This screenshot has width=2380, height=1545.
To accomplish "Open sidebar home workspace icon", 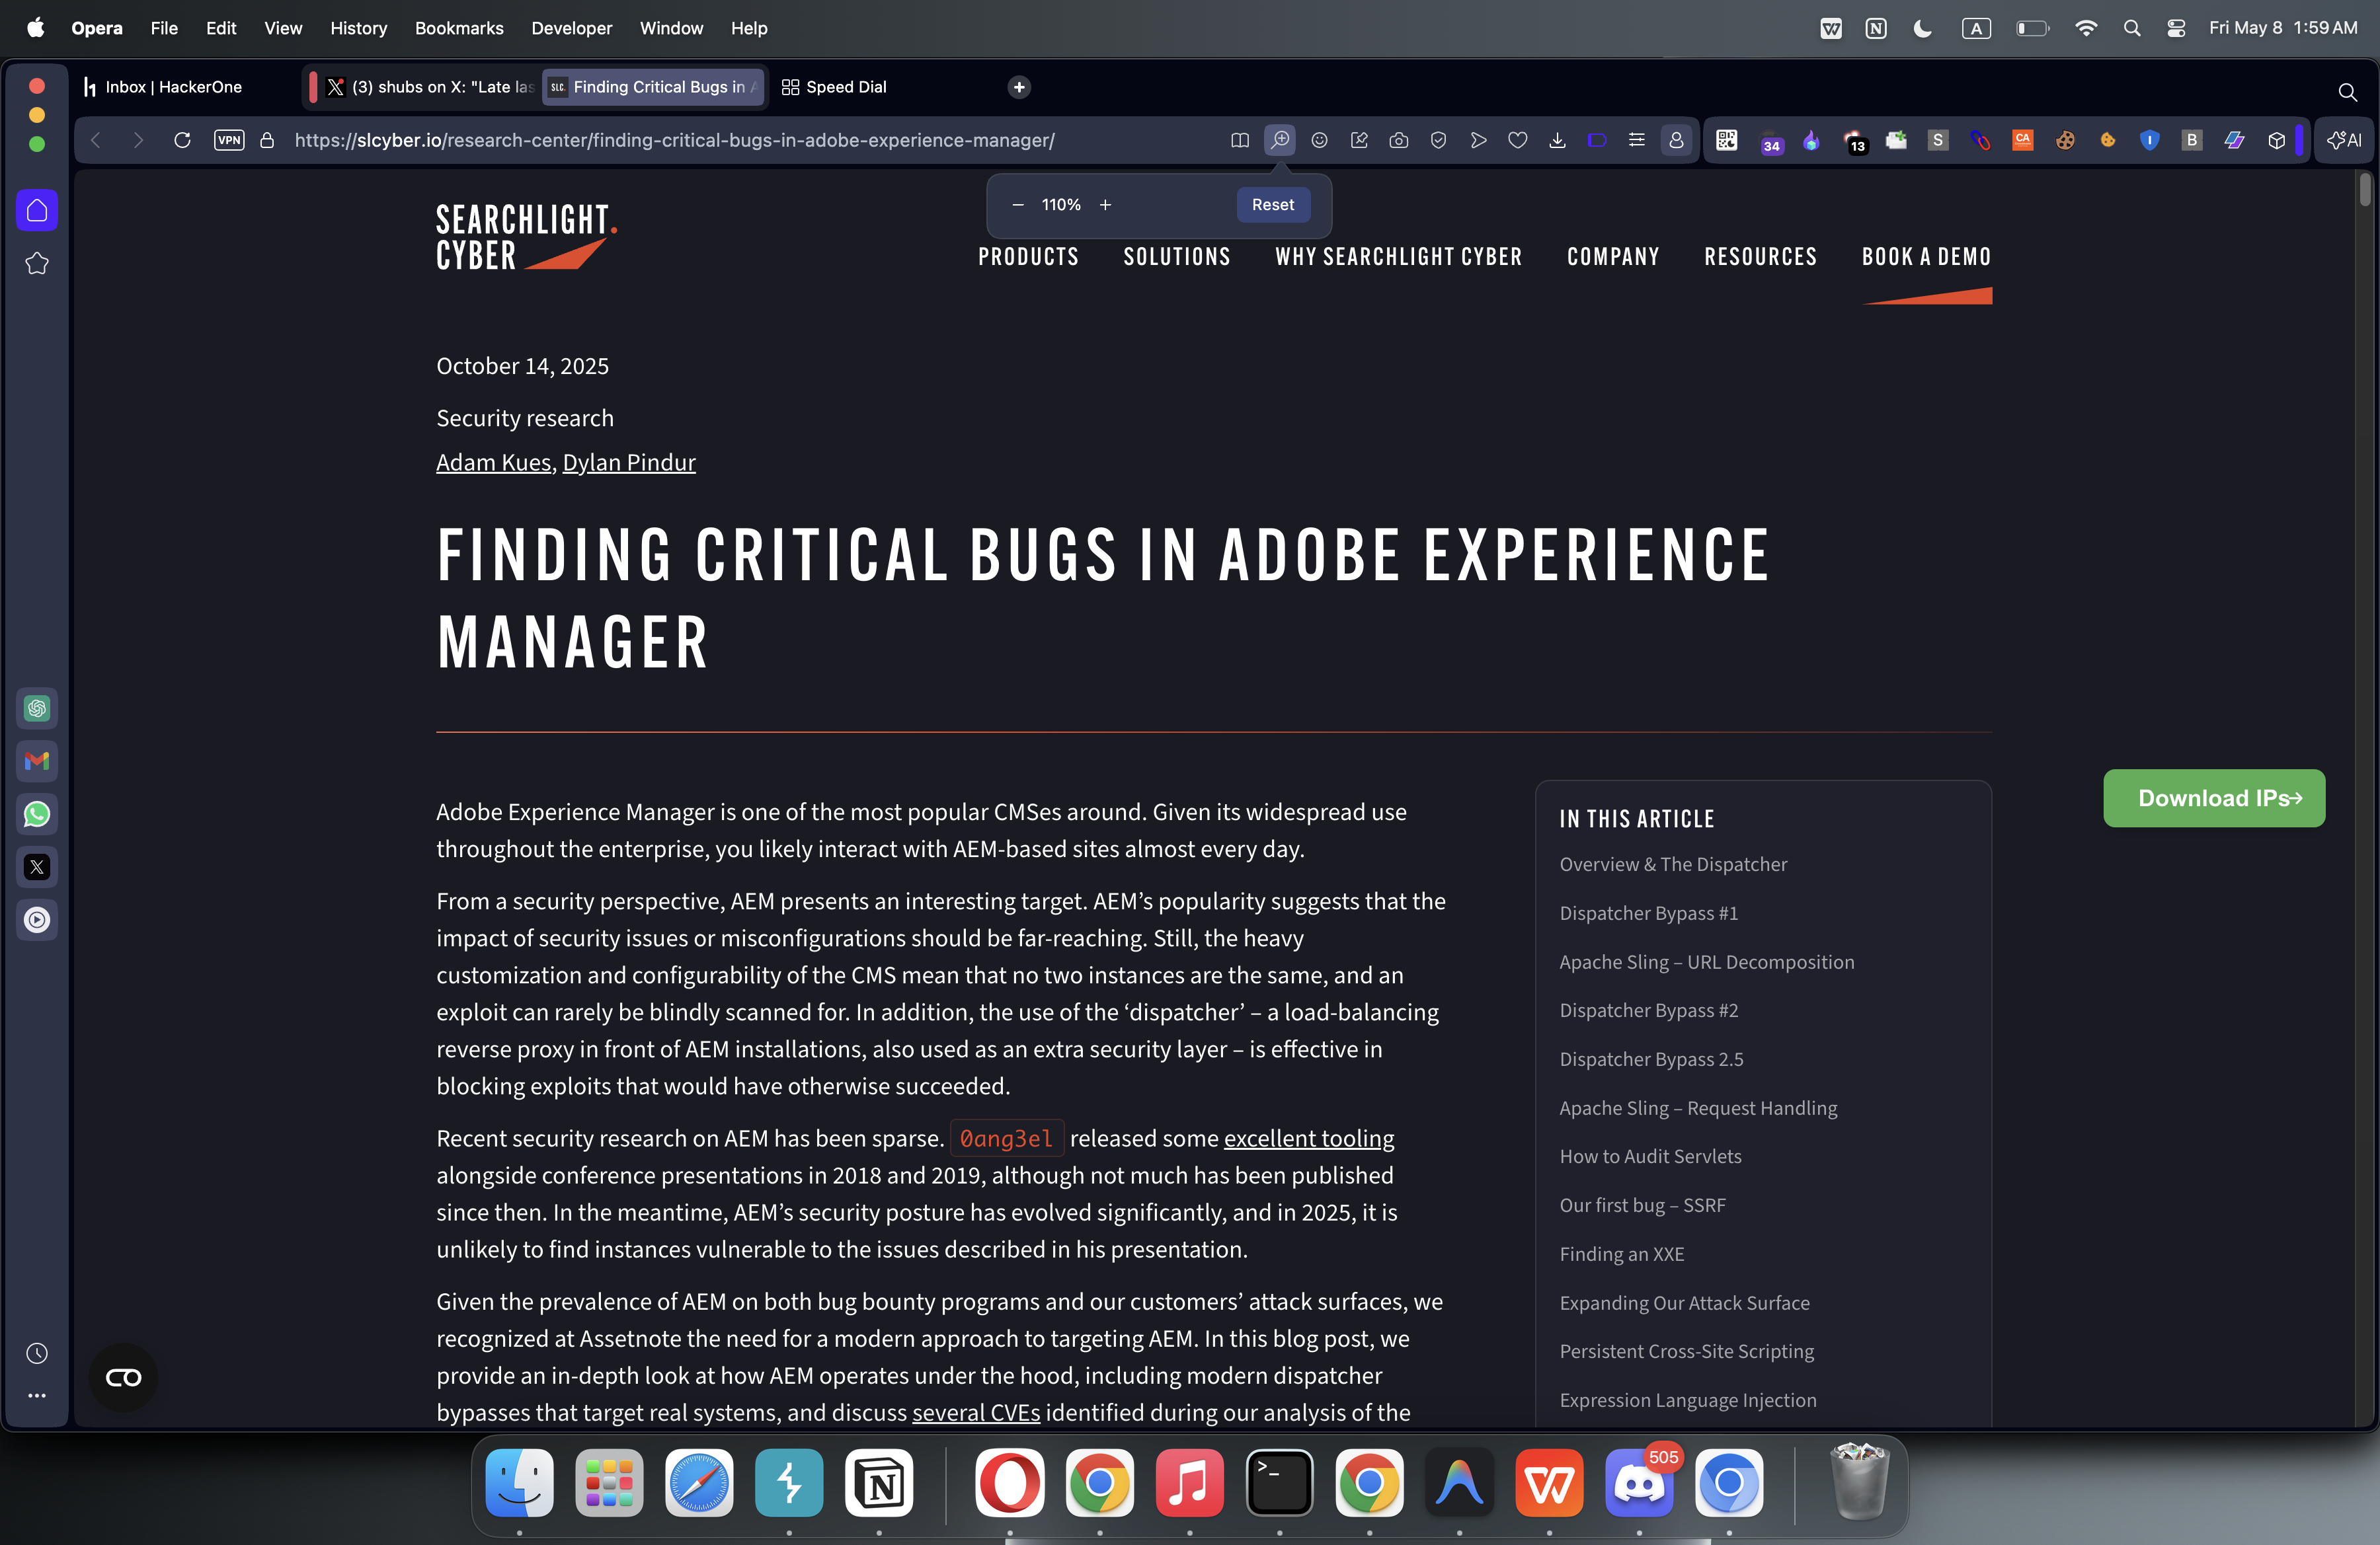I will (x=37, y=210).
